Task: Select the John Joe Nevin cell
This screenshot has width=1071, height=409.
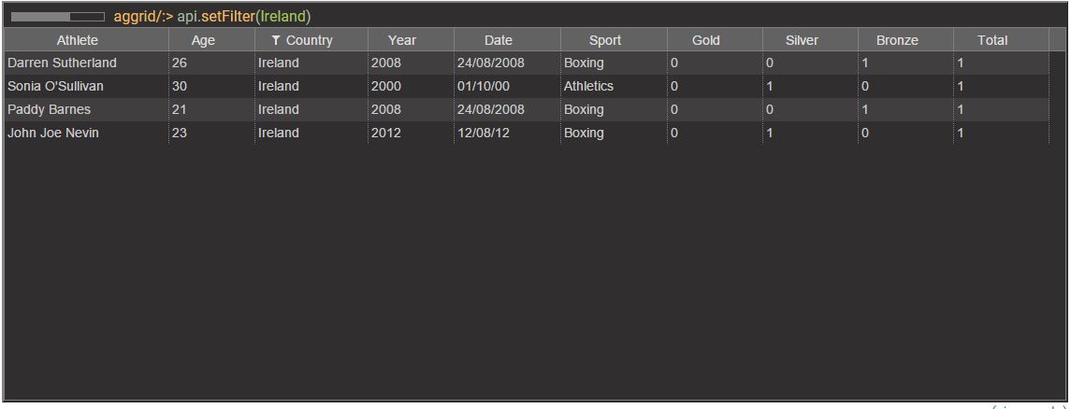Action: (53, 133)
